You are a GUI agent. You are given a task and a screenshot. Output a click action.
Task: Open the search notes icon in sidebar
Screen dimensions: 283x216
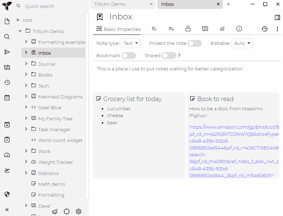[x=7, y=37]
